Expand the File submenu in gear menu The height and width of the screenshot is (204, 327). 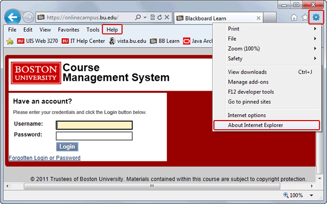(267, 39)
